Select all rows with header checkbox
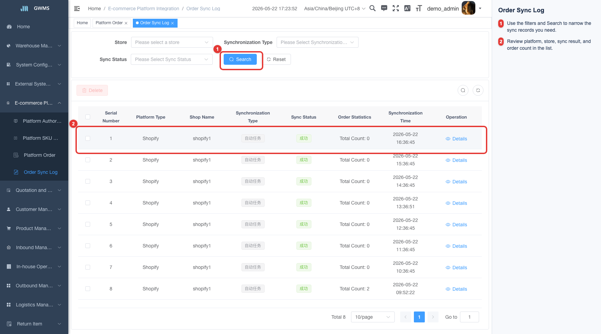Screen dimensions: 601x334 pos(88,117)
